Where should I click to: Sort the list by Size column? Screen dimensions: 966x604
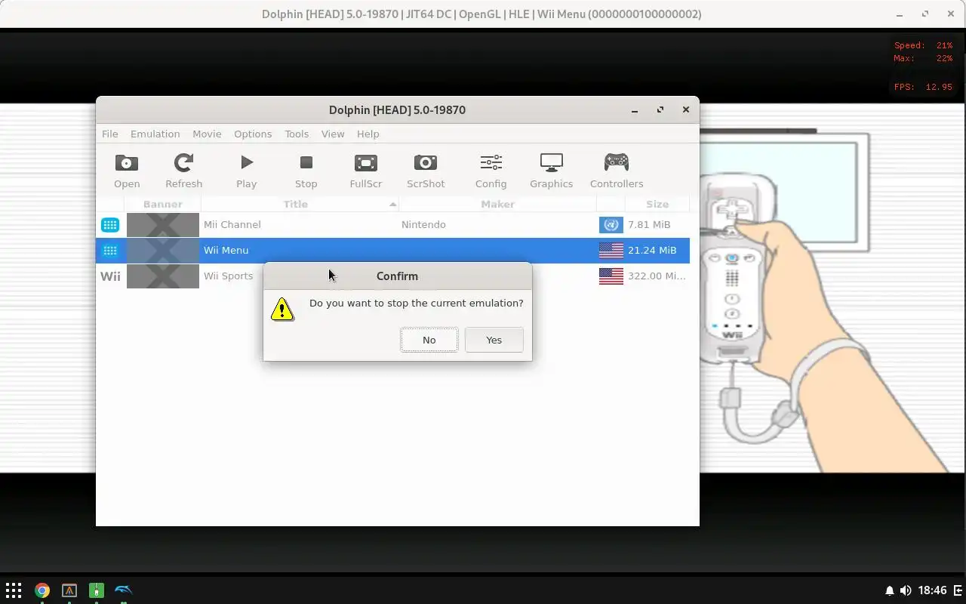[x=657, y=204]
